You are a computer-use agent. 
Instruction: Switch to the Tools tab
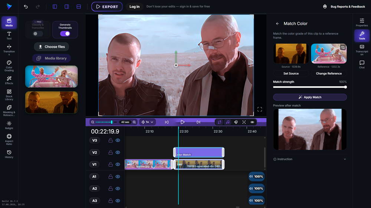click(x=362, y=36)
